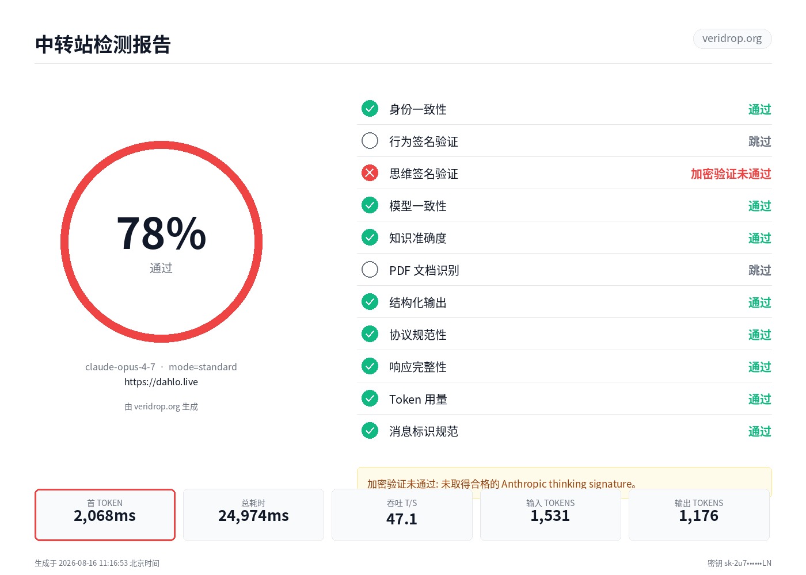Click the green check icon beside 模型一致性
Image resolution: width=806 pixels, height=575 pixels.
370,205
